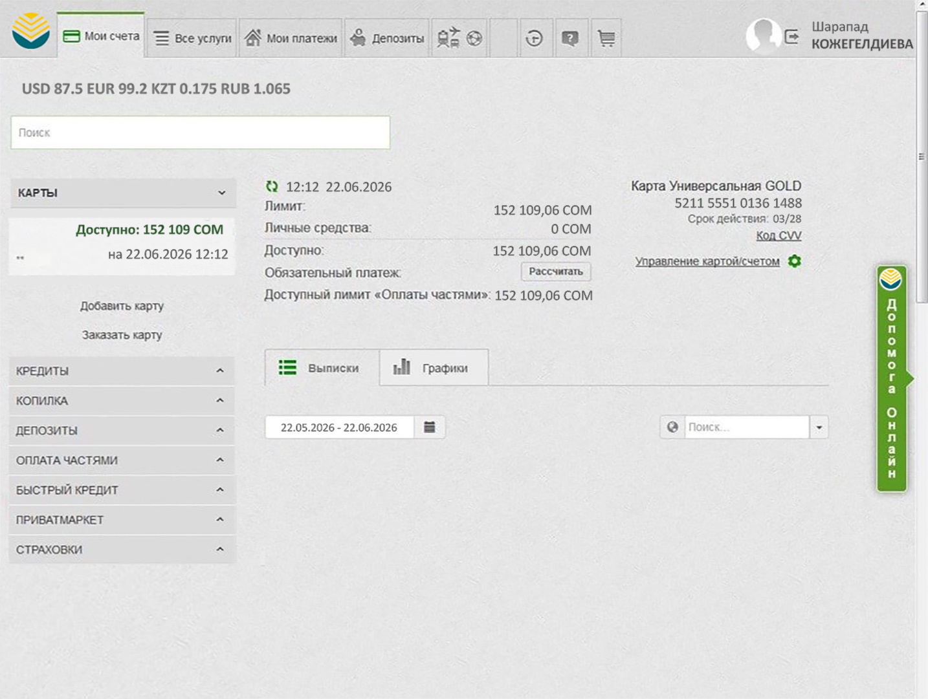This screenshot has height=699, width=928.
Task: Open the payment history clock icon
Action: point(534,38)
